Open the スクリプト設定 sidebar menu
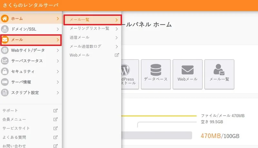Screen dimensions: 258x148 pos(31,93)
